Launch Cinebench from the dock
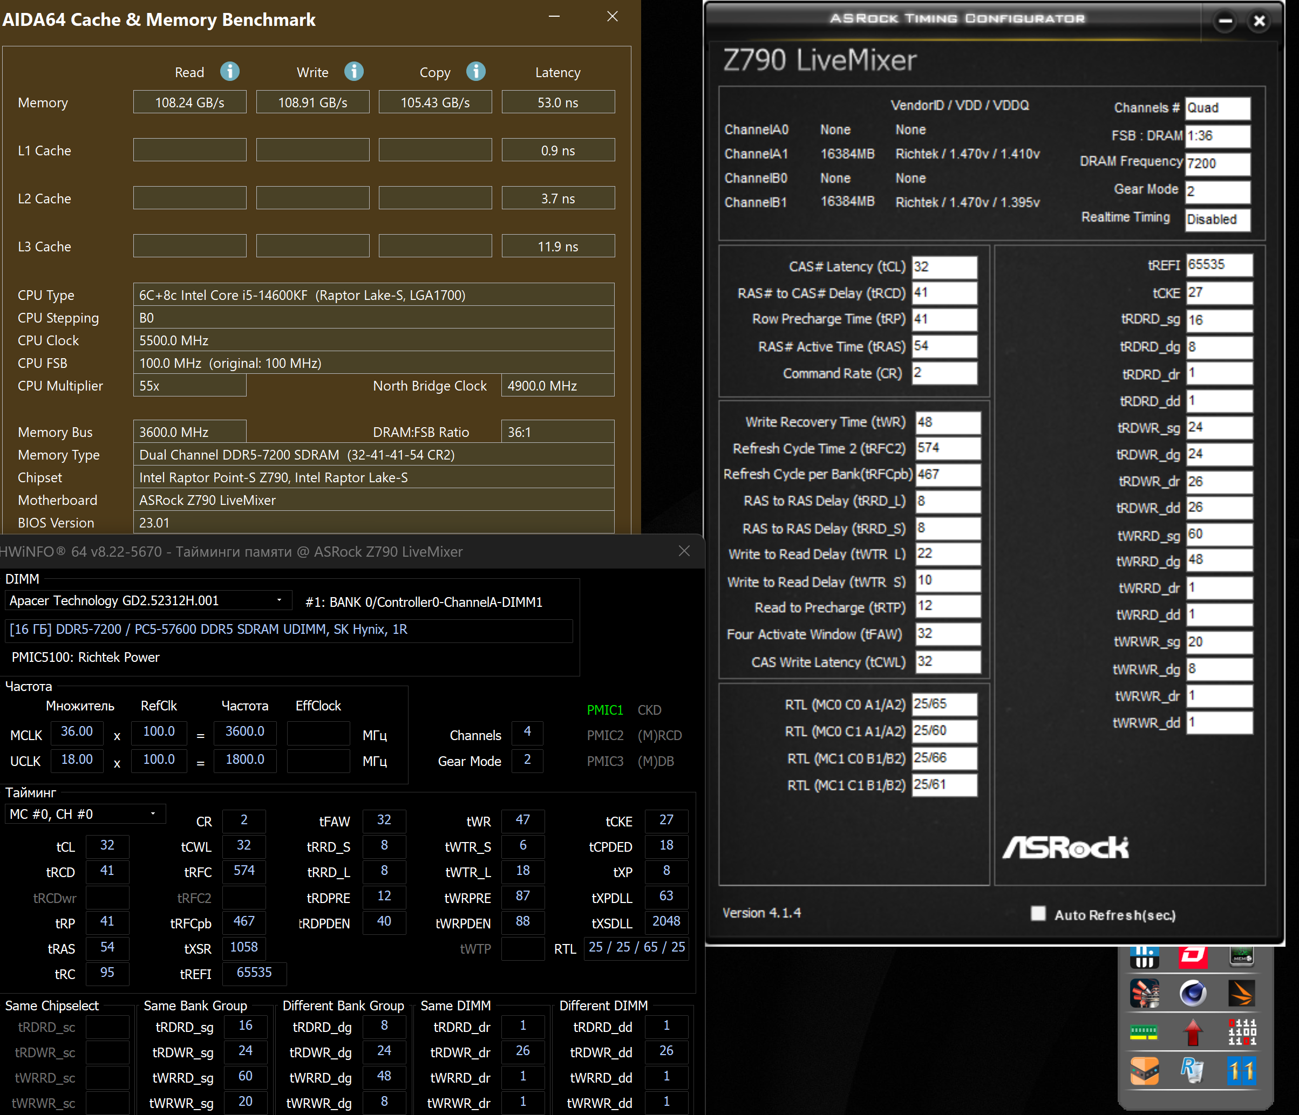Screen dimensions: 1299x1115 pyautogui.click(x=1193, y=994)
